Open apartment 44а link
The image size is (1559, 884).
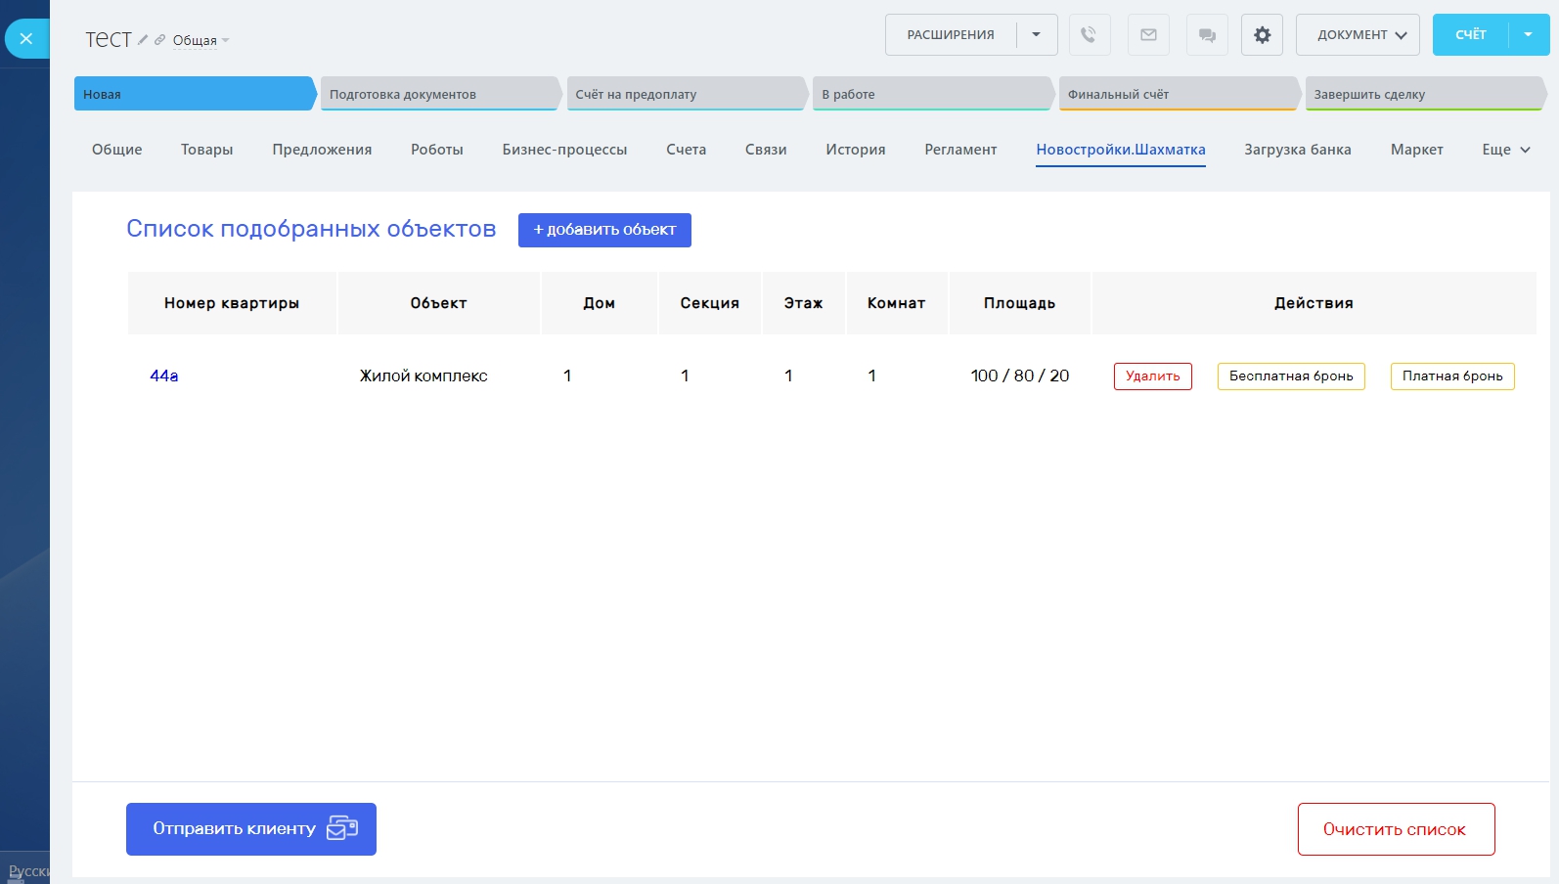pyautogui.click(x=164, y=376)
